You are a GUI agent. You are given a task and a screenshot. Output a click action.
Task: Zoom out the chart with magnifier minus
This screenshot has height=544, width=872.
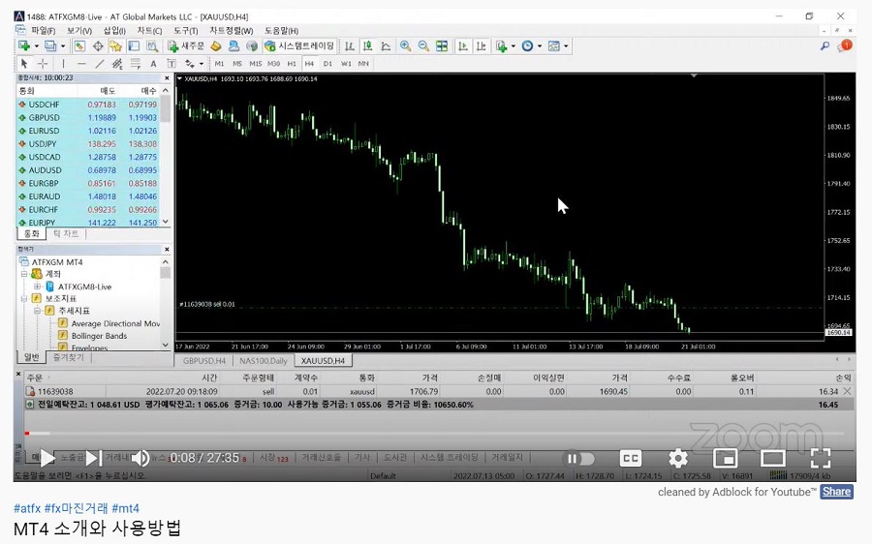click(x=423, y=46)
